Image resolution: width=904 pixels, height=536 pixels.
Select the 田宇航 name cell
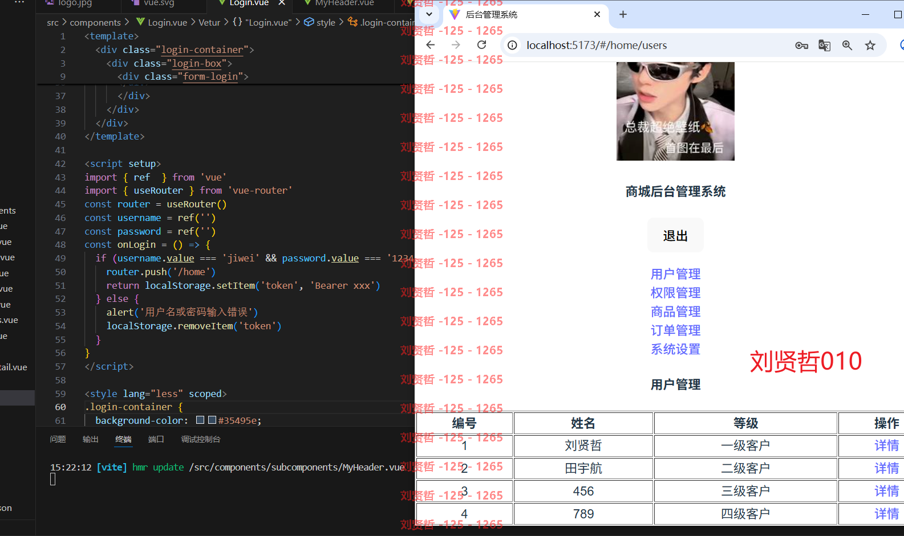coord(583,468)
